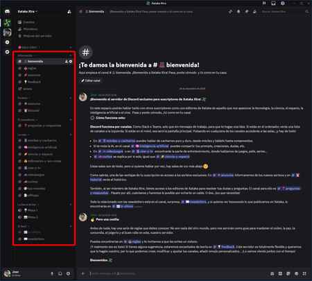Click the magnifier icon in search box
The image size is (312, 281).
[x=306, y=11]
